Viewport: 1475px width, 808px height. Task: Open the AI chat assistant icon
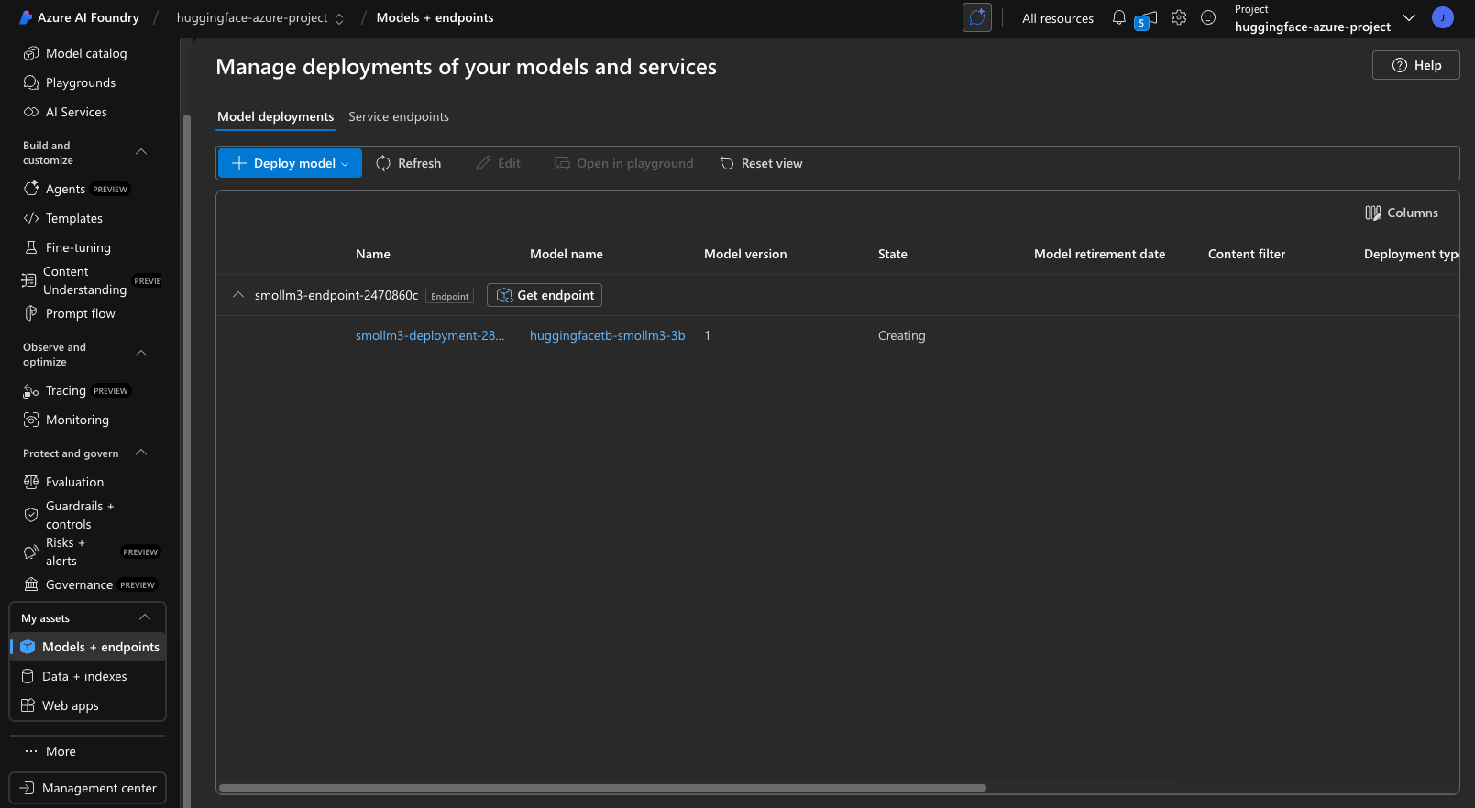point(977,17)
